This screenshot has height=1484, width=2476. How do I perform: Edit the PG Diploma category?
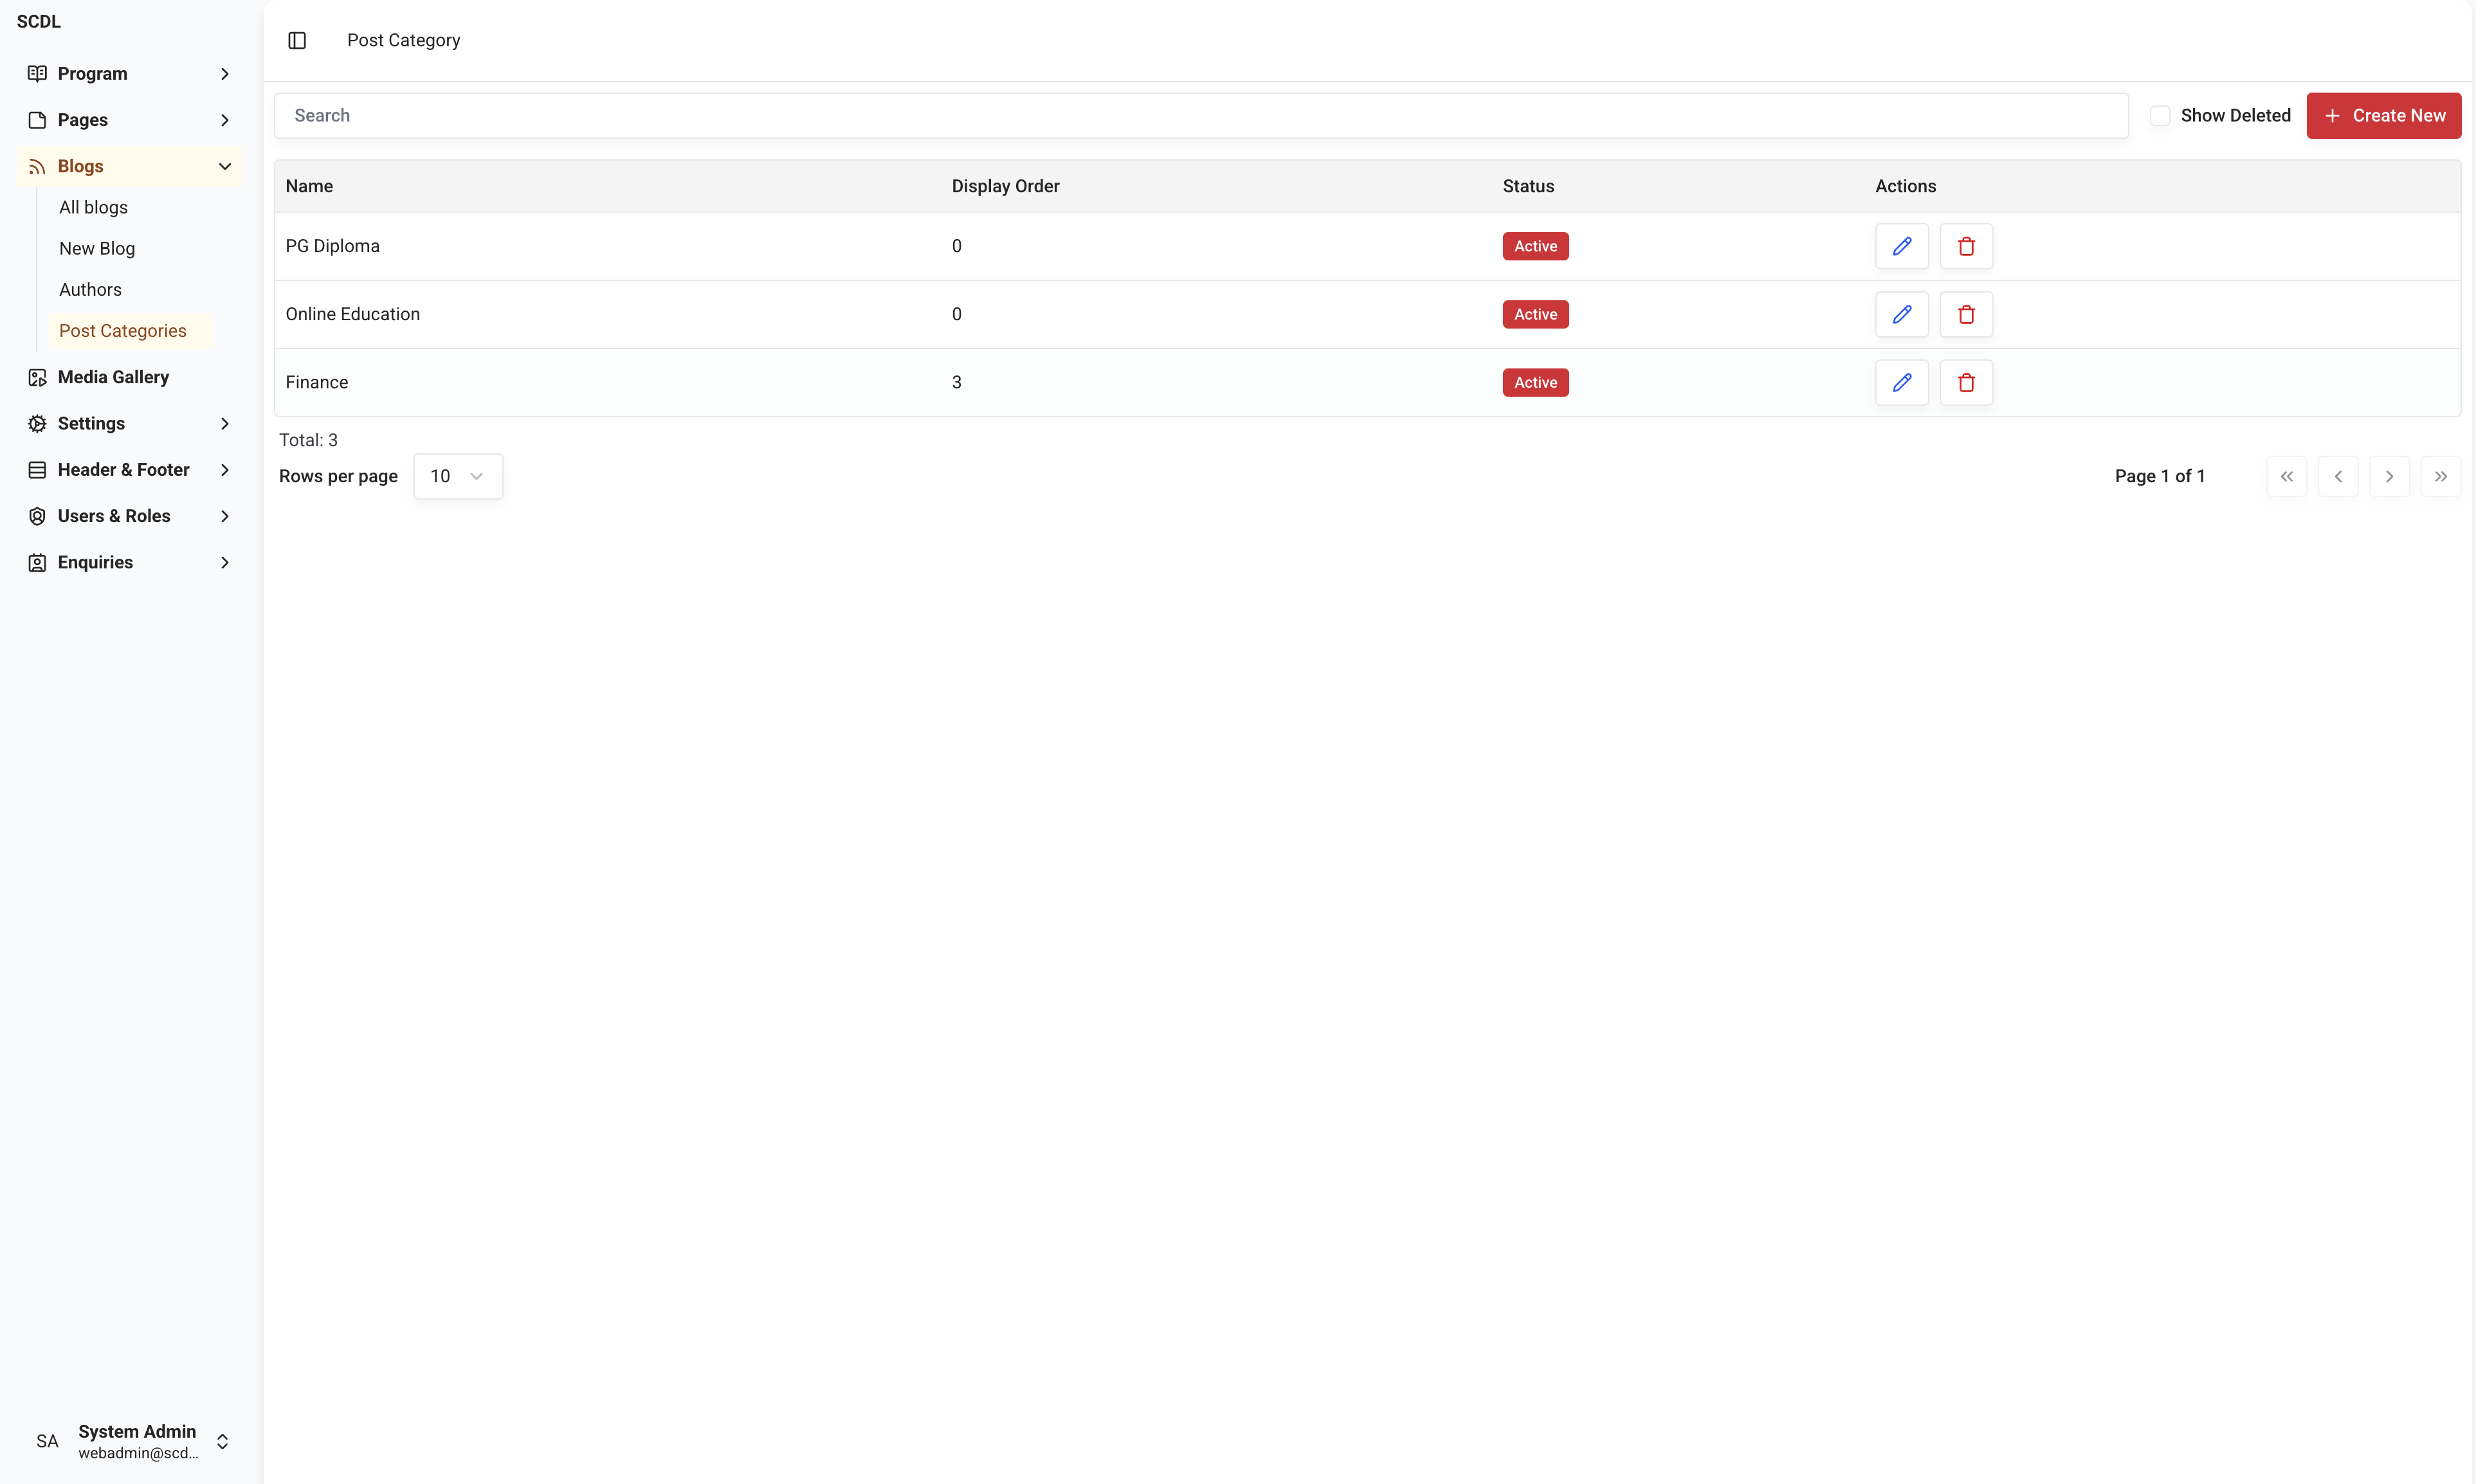click(1901, 246)
